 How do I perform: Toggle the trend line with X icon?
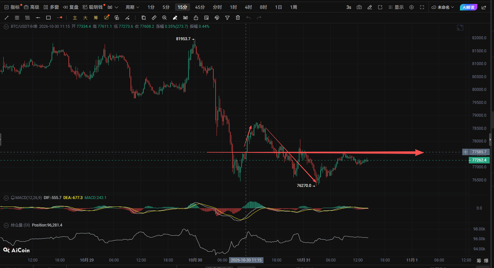pos(127,18)
